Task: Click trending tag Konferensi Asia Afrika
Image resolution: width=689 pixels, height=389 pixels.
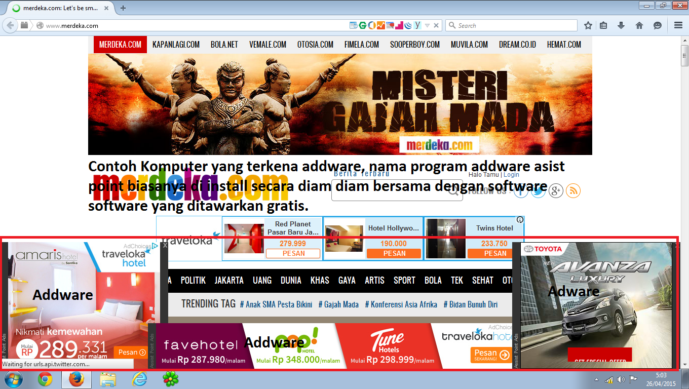Action: (x=401, y=304)
